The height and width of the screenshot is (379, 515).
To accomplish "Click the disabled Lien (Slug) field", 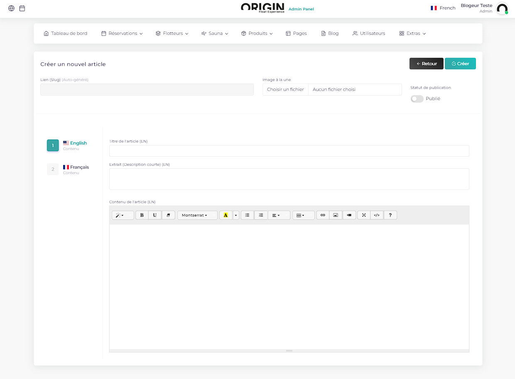I will click(147, 89).
